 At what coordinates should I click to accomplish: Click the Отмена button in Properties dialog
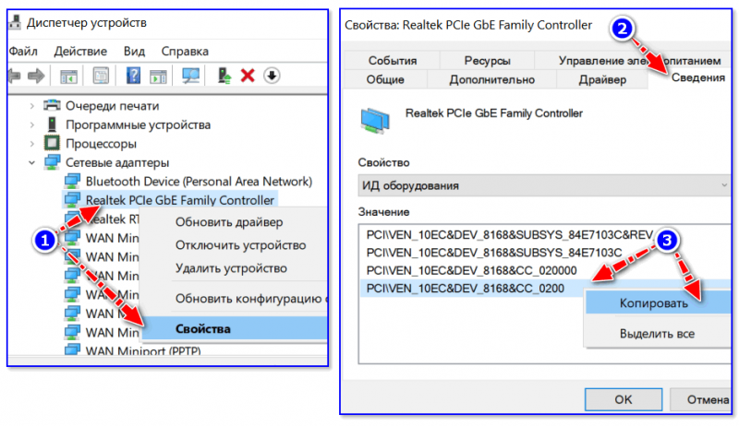point(701,399)
